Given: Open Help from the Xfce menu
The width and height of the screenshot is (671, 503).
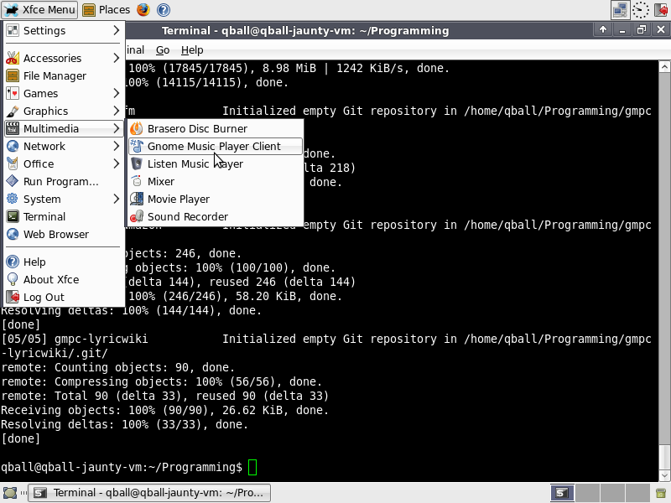Looking at the screenshot, I should [64, 262].
